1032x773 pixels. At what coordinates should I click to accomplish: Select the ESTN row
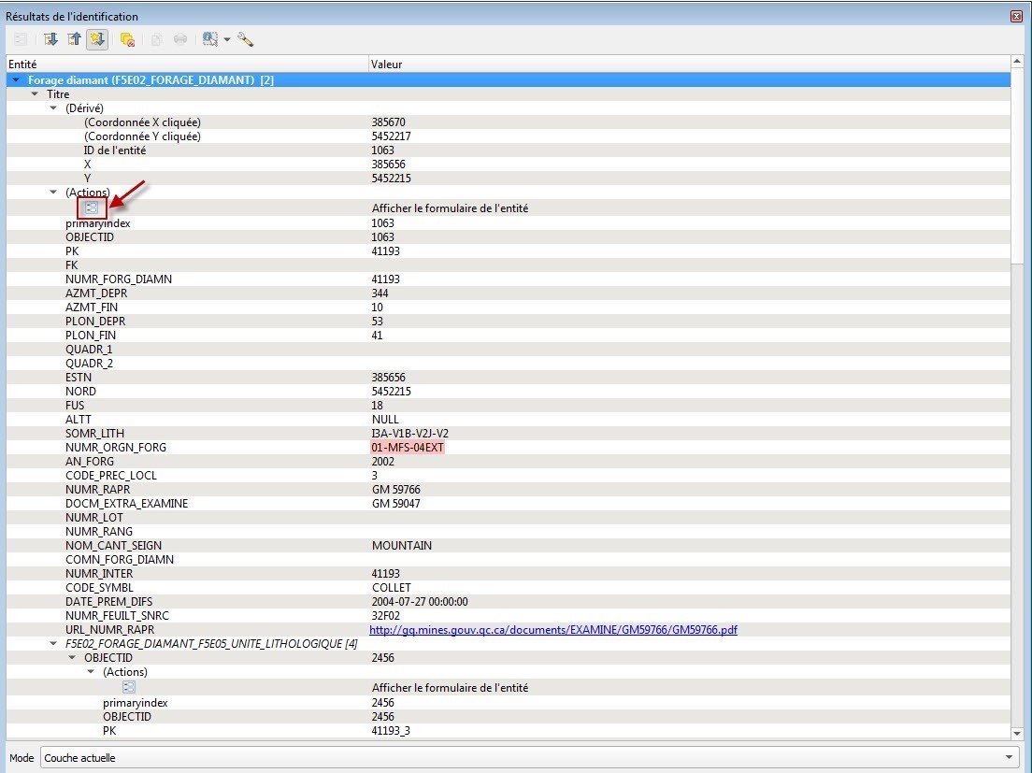[x=509, y=377]
